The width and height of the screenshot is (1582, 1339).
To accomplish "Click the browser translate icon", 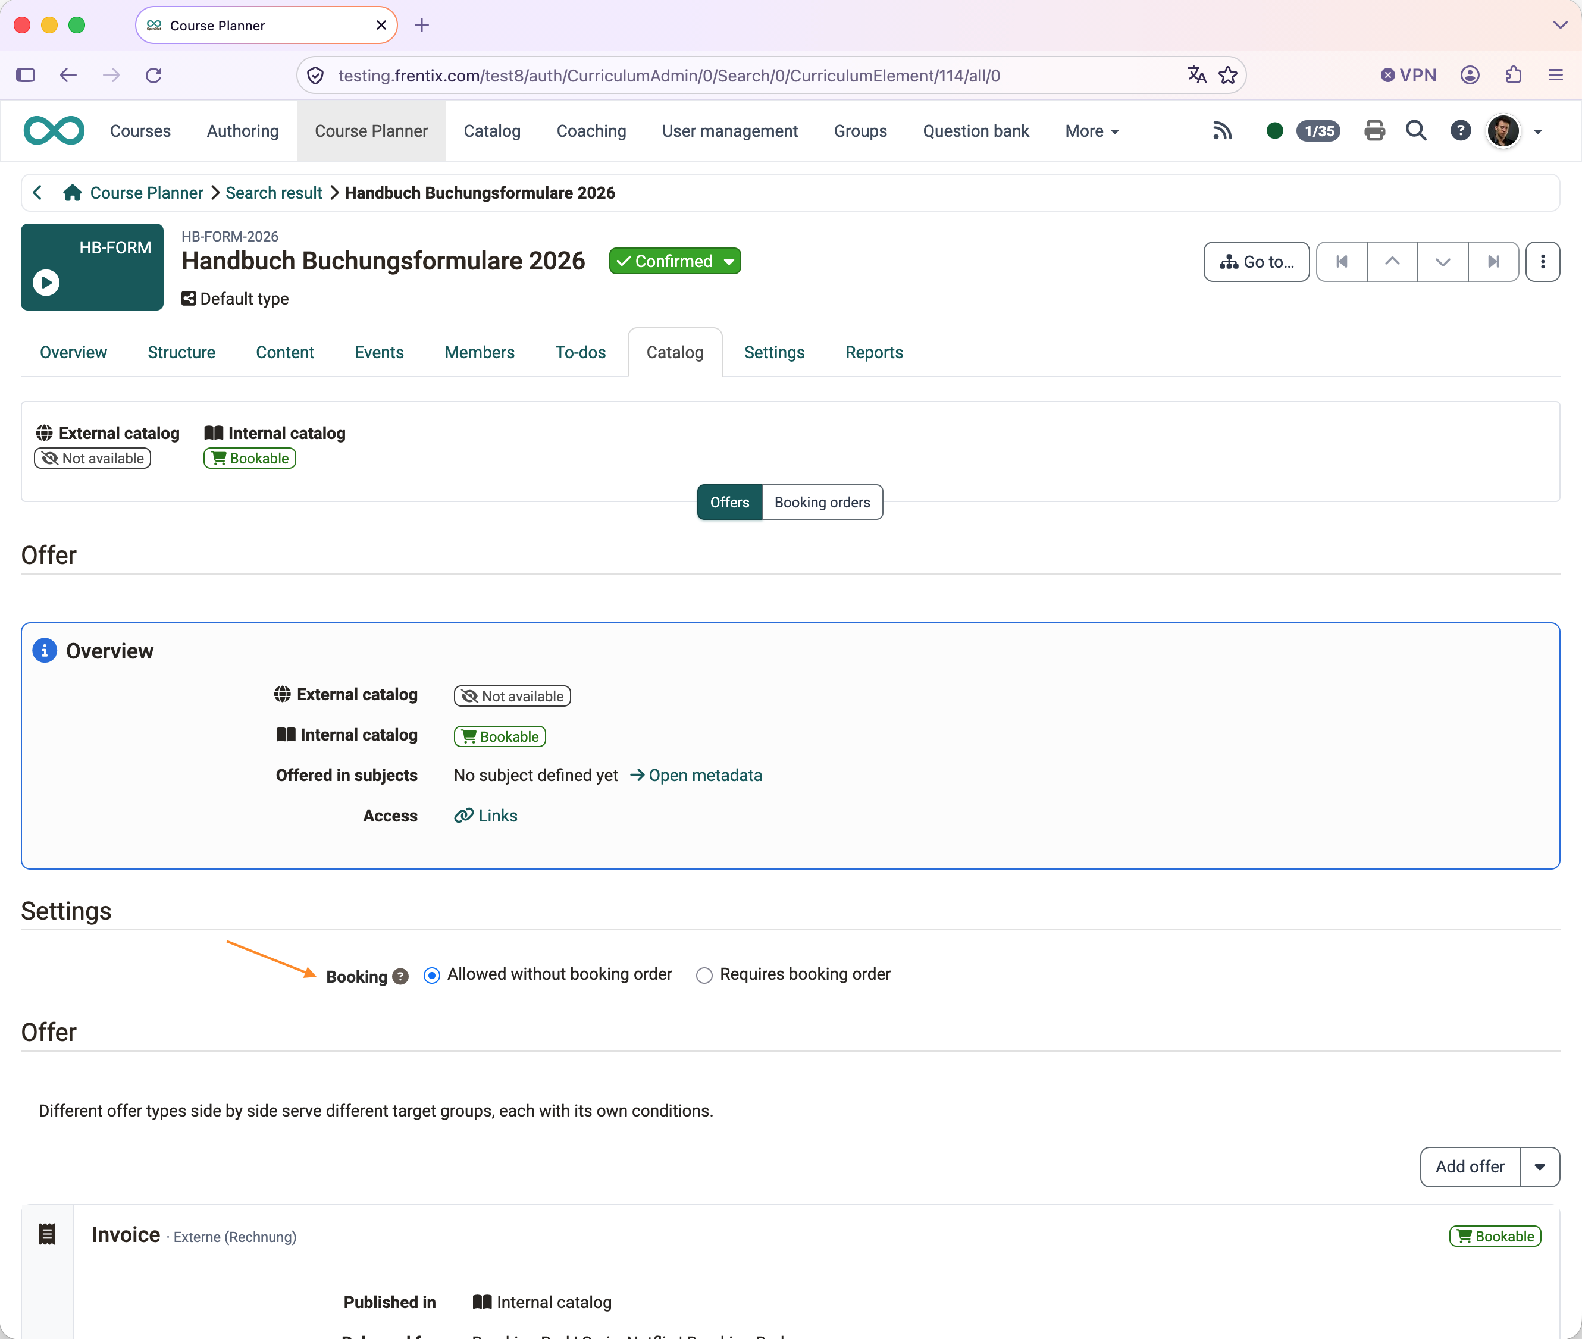I will click(1197, 75).
